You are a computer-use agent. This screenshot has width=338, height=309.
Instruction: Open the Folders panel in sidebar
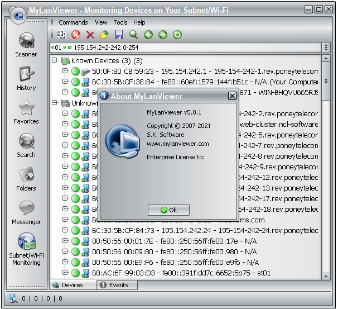[26, 179]
